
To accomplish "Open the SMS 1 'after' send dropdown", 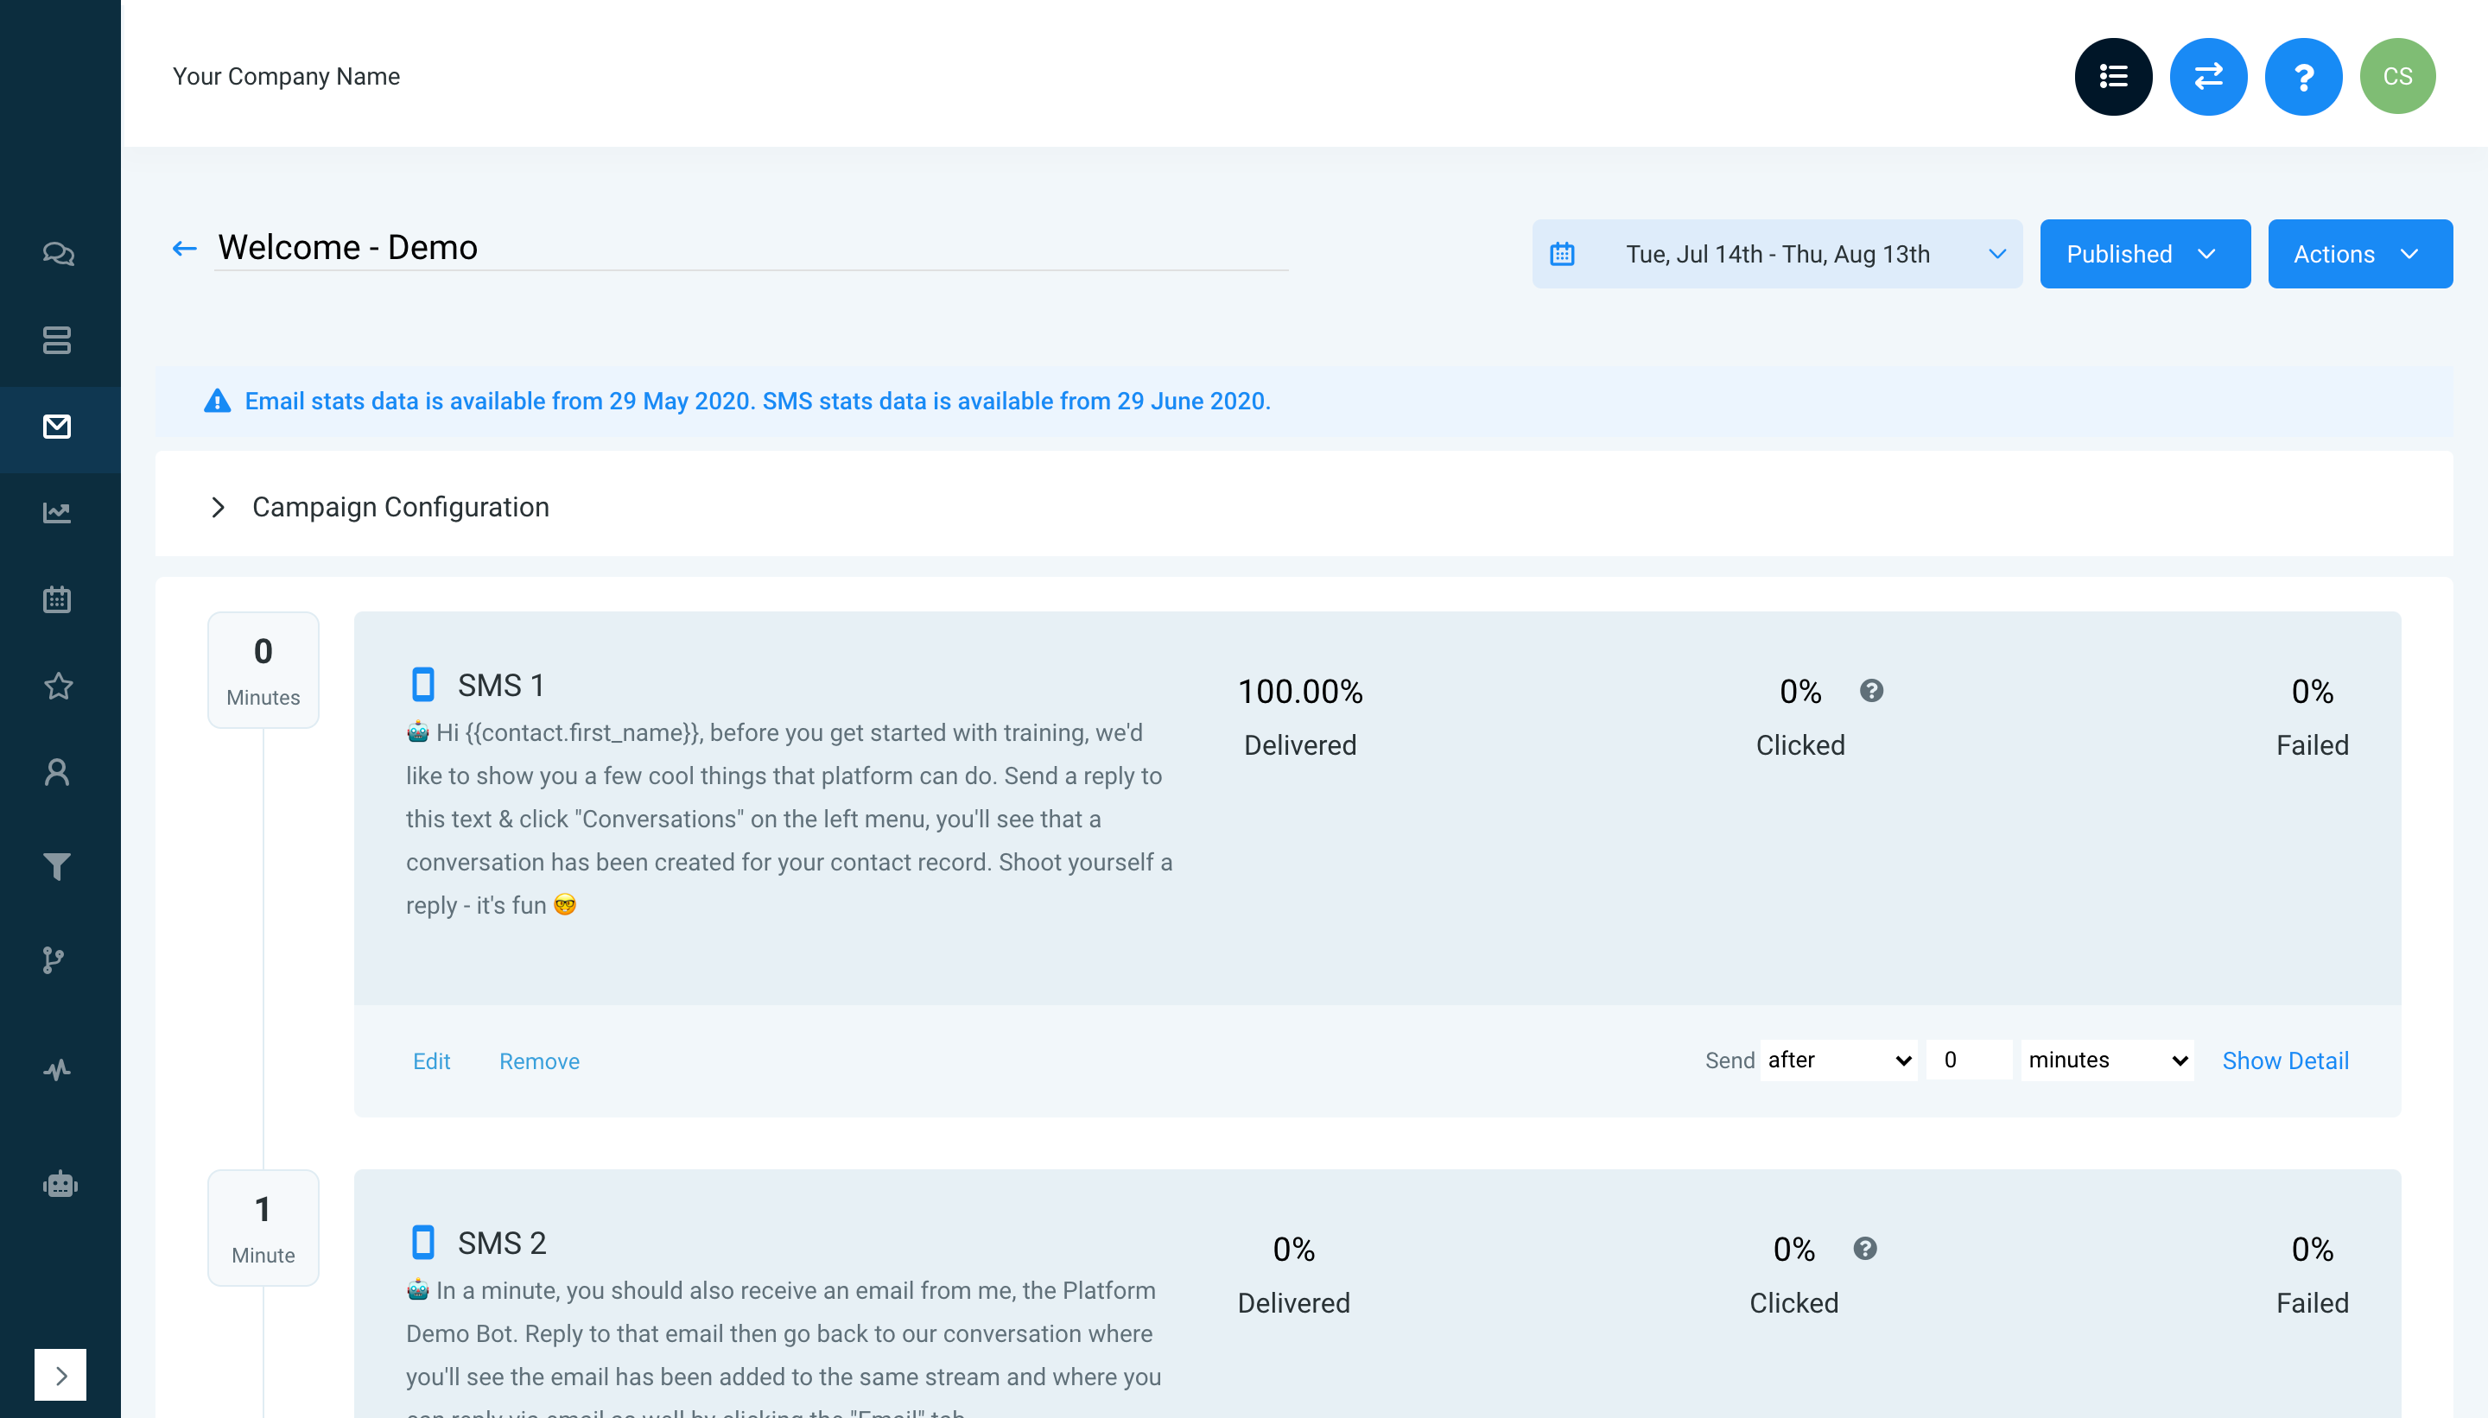I will (1837, 1060).
